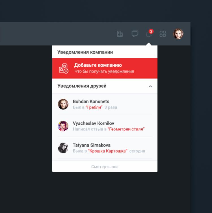
Task: Open the "Крошка Картошка" link
Action: (107, 151)
